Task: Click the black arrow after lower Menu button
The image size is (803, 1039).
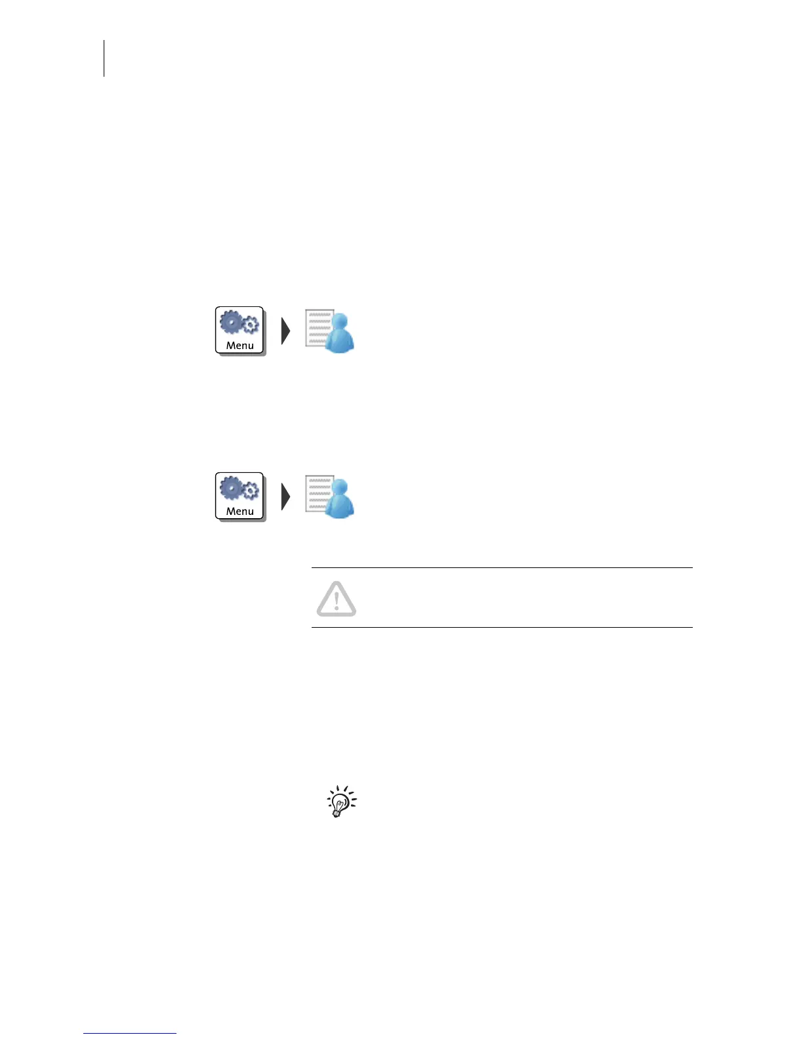Action: (x=285, y=497)
